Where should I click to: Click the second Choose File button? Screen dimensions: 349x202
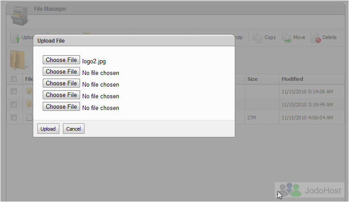[61, 71]
